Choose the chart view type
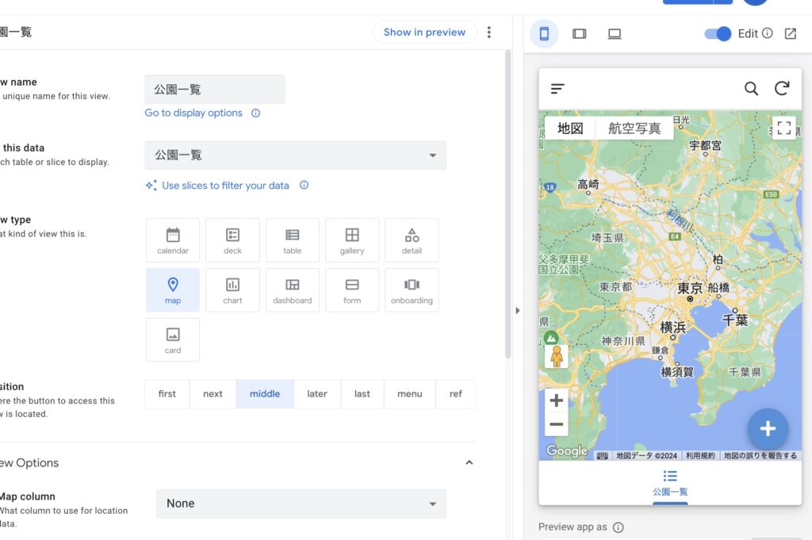812x540 pixels. pyautogui.click(x=232, y=289)
